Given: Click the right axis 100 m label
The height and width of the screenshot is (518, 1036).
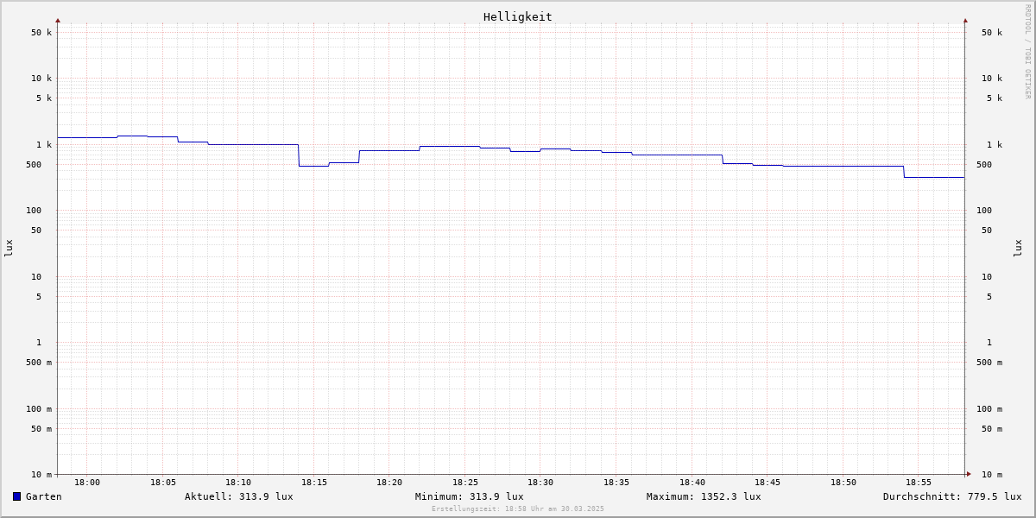Looking at the screenshot, I should point(989,409).
